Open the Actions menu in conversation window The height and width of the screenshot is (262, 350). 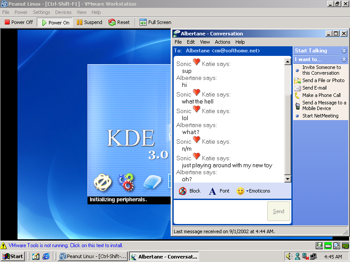pyautogui.click(x=222, y=42)
